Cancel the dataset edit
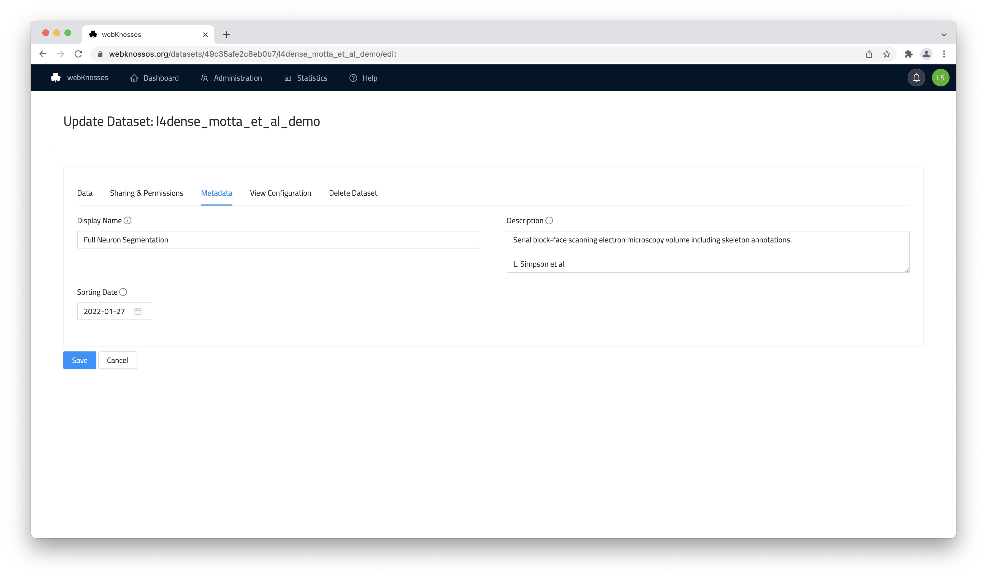The height and width of the screenshot is (579, 987). (118, 360)
